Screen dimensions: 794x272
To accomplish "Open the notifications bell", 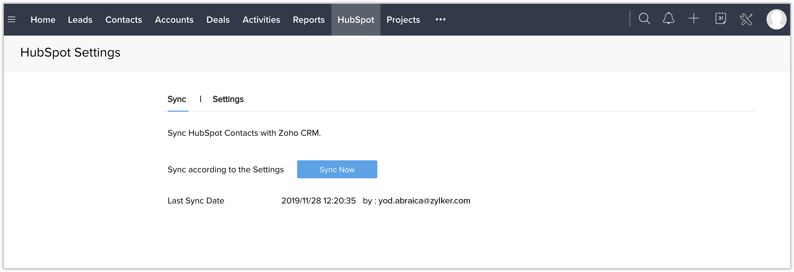I will click(668, 19).
